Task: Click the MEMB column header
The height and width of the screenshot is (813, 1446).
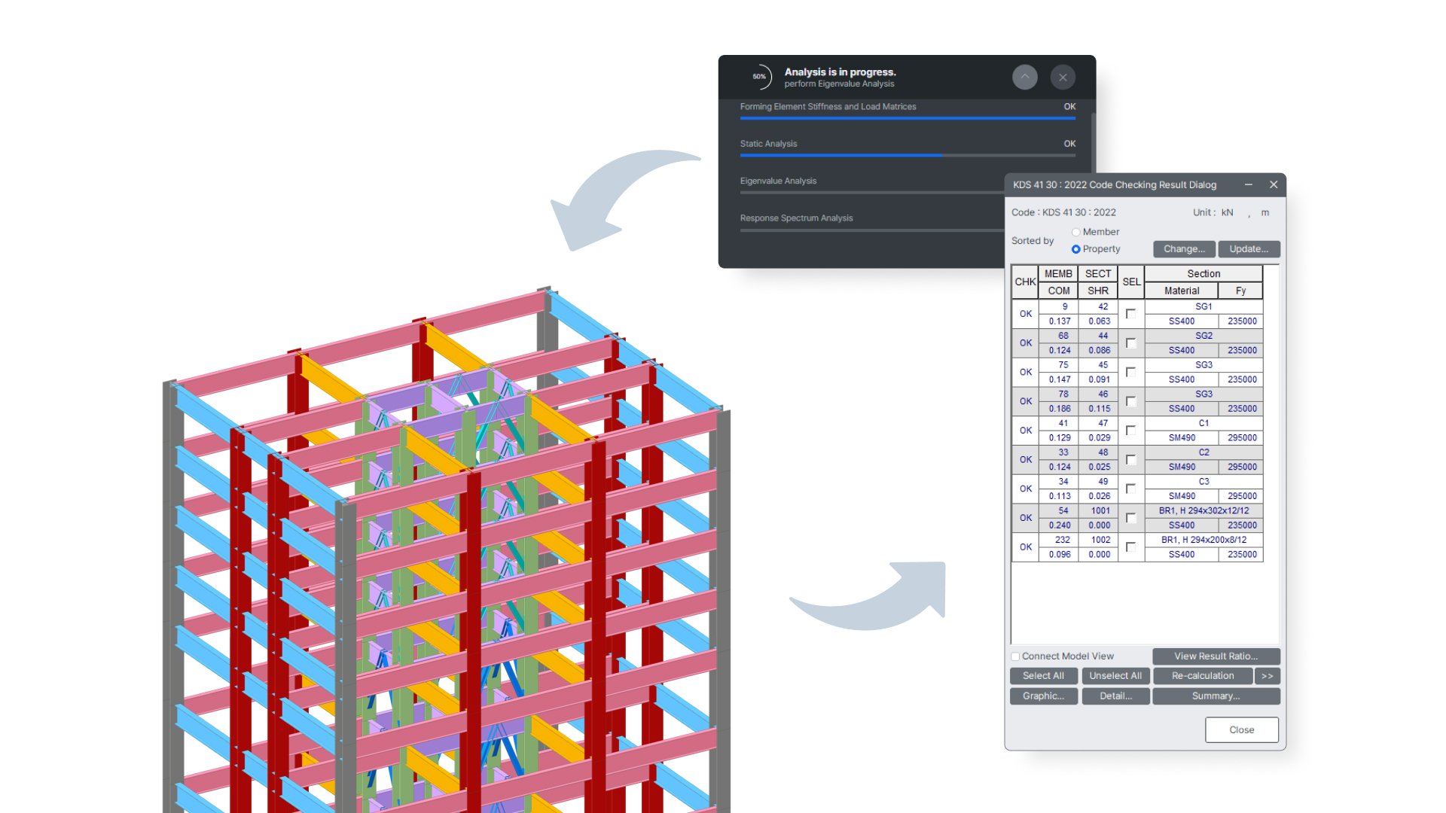Action: [1058, 274]
